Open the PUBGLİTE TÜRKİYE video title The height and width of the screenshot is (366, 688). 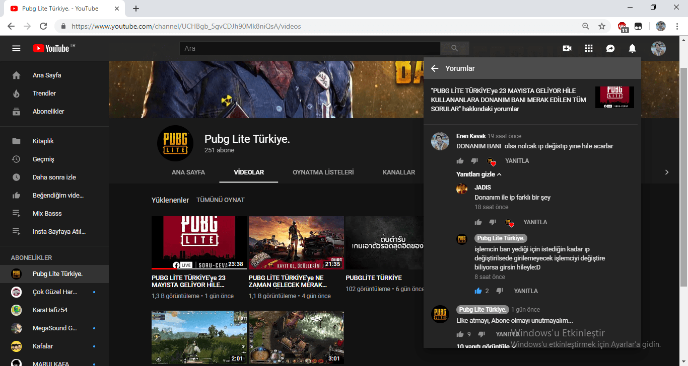[374, 278]
